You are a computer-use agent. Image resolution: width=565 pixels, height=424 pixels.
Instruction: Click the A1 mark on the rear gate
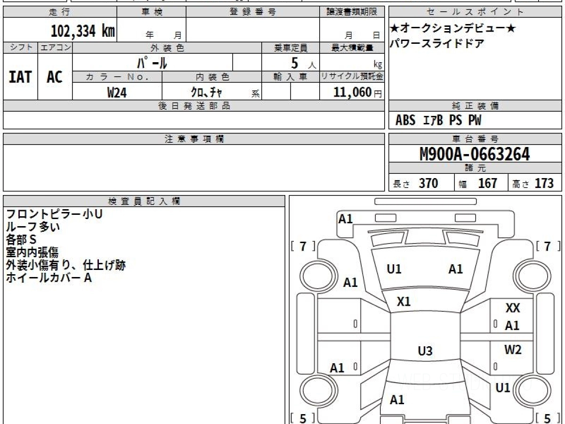397,400
